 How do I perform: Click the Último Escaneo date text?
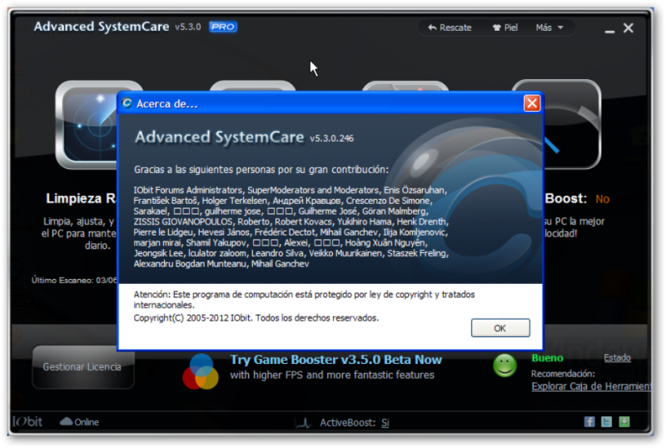point(74,280)
